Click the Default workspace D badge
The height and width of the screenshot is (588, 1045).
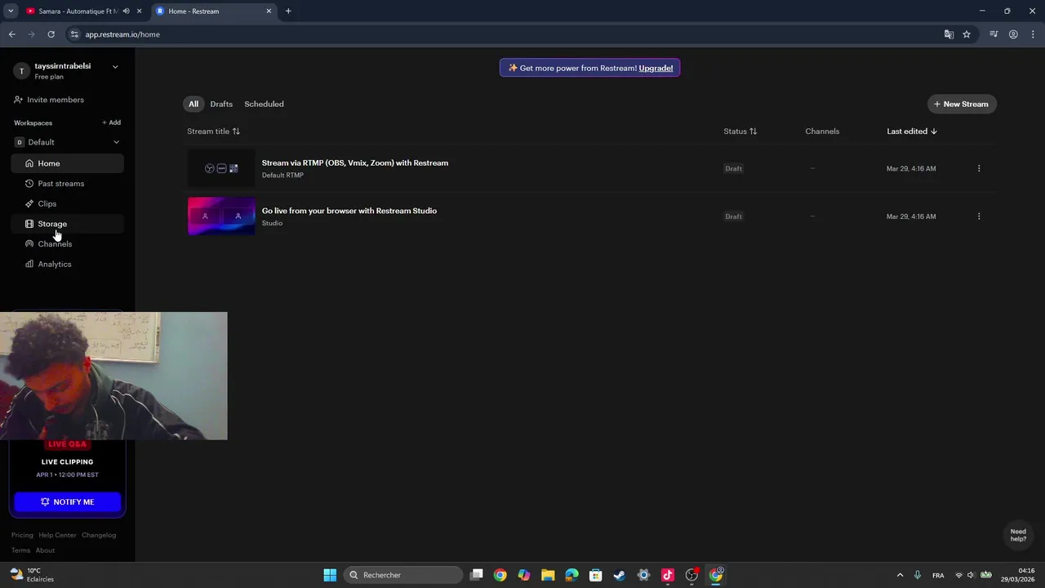20,142
